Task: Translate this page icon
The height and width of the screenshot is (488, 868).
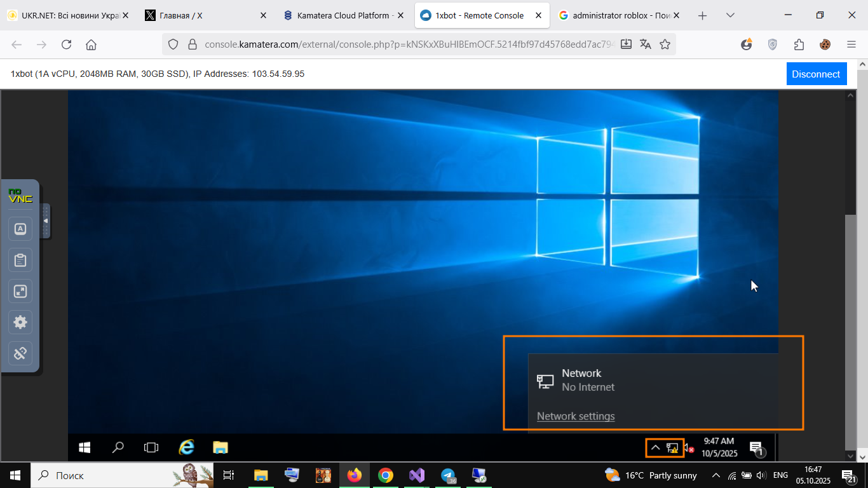Action: point(646,44)
